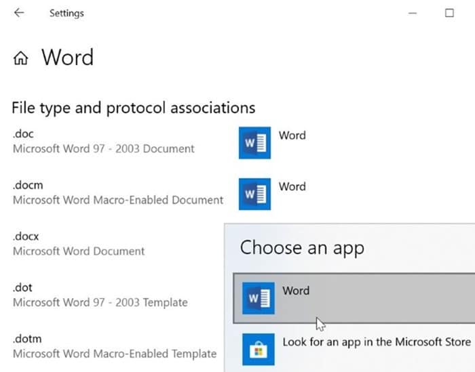Viewport: 475px width, 372px height.
Task: Select the .dot file extension text
Action: 22,287
